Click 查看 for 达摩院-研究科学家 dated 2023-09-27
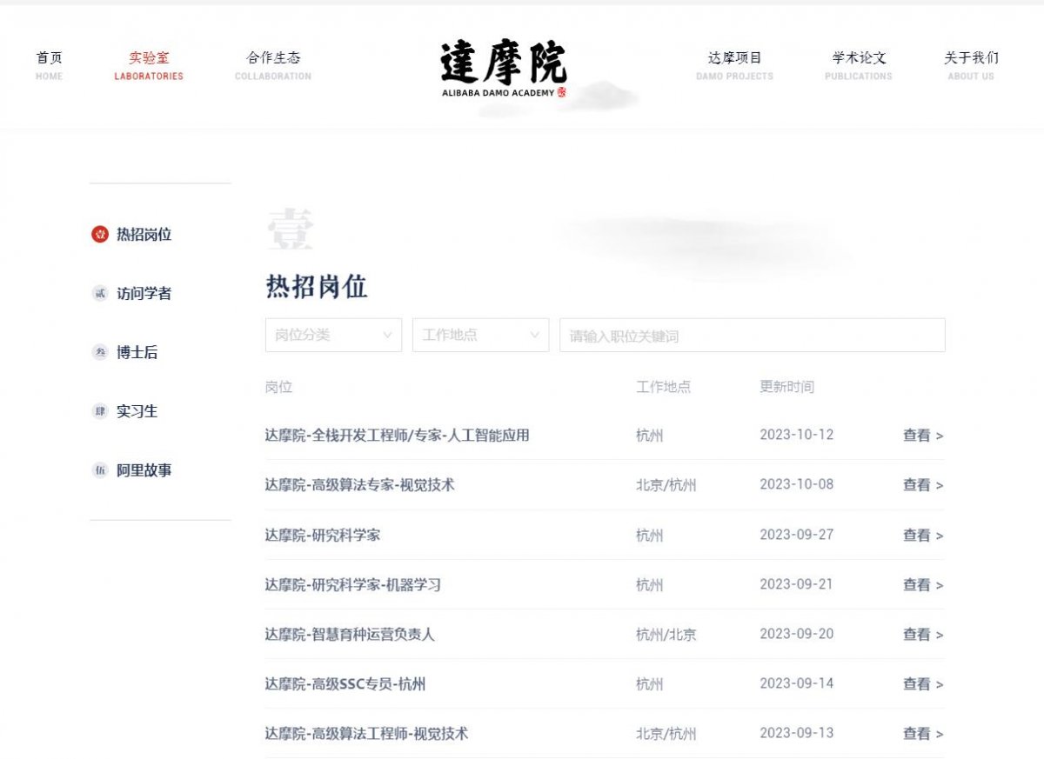 [923, 536]
